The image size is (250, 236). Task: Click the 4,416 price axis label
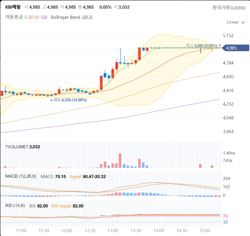click(x=228, y=90)
